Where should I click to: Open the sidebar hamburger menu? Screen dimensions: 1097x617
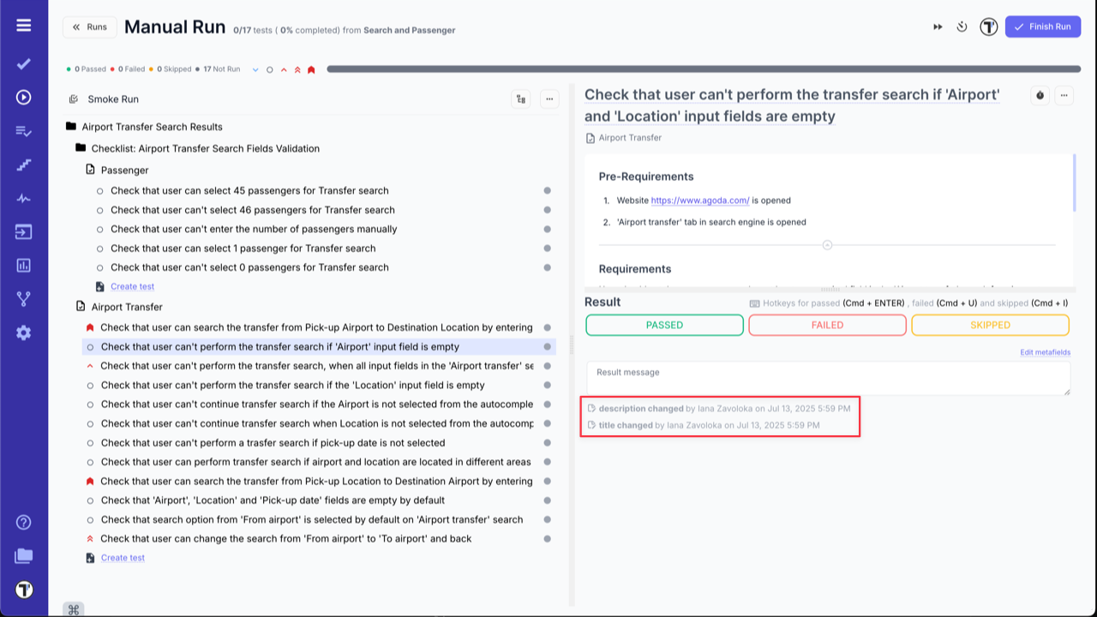click(23, 24)
